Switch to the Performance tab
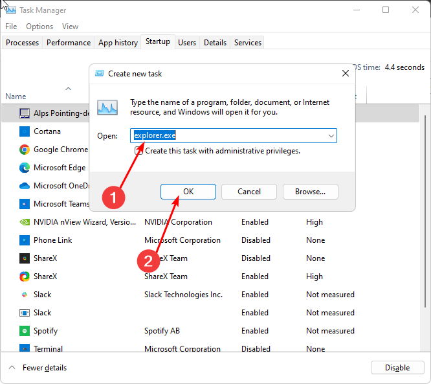Viewport: 431px width, 384px height. 69,43
